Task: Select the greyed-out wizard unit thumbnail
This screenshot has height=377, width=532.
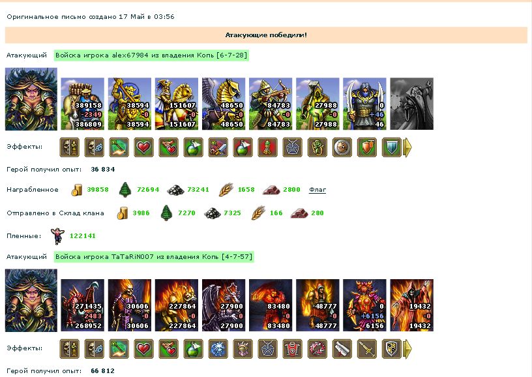Action: [x=411, y=104]
